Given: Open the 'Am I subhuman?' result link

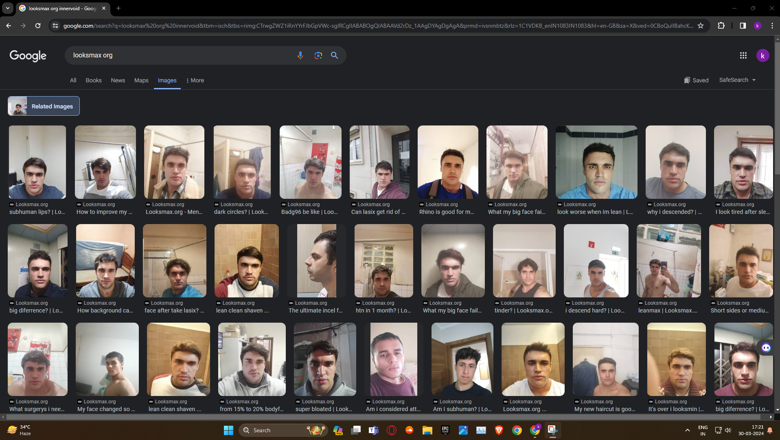Looking at the screenshot, I should point(462,409).
